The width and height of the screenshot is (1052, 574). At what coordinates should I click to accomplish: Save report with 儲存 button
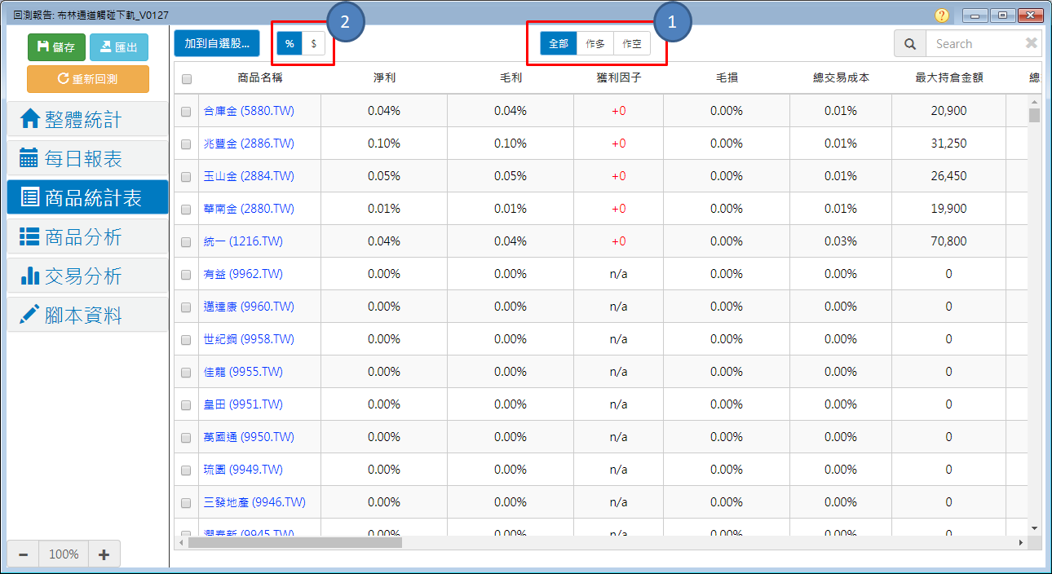pos(56,47)
